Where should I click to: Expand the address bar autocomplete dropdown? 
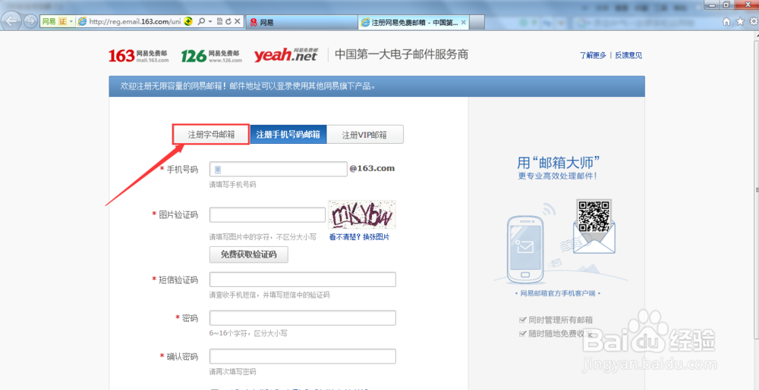(209, 22)
